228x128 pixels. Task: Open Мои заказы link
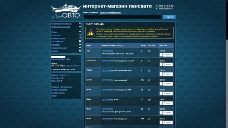point(56,78)
